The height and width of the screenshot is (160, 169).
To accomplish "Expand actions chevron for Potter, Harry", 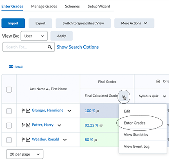I will (59, 125).
